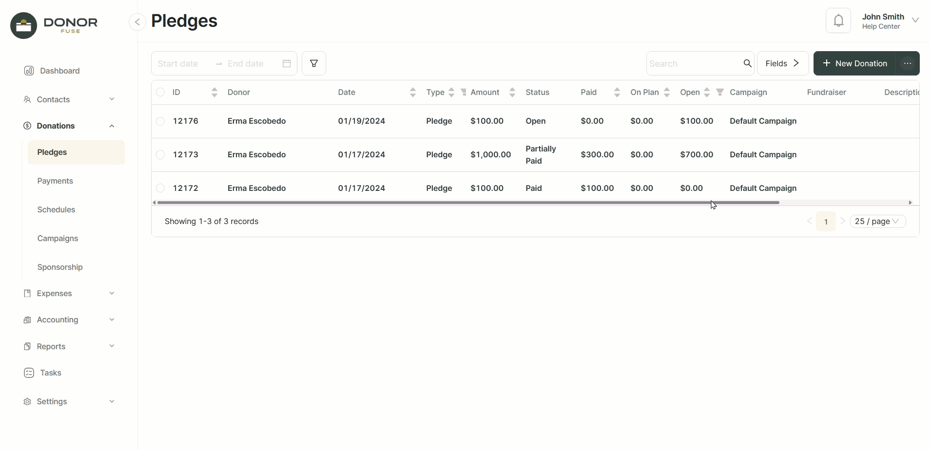This screenshot has height=450, width=931.
Task: Sort the Amount column
Action: (x=512, y=92)
